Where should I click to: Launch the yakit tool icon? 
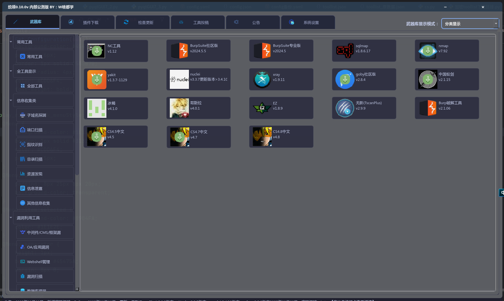97,79
